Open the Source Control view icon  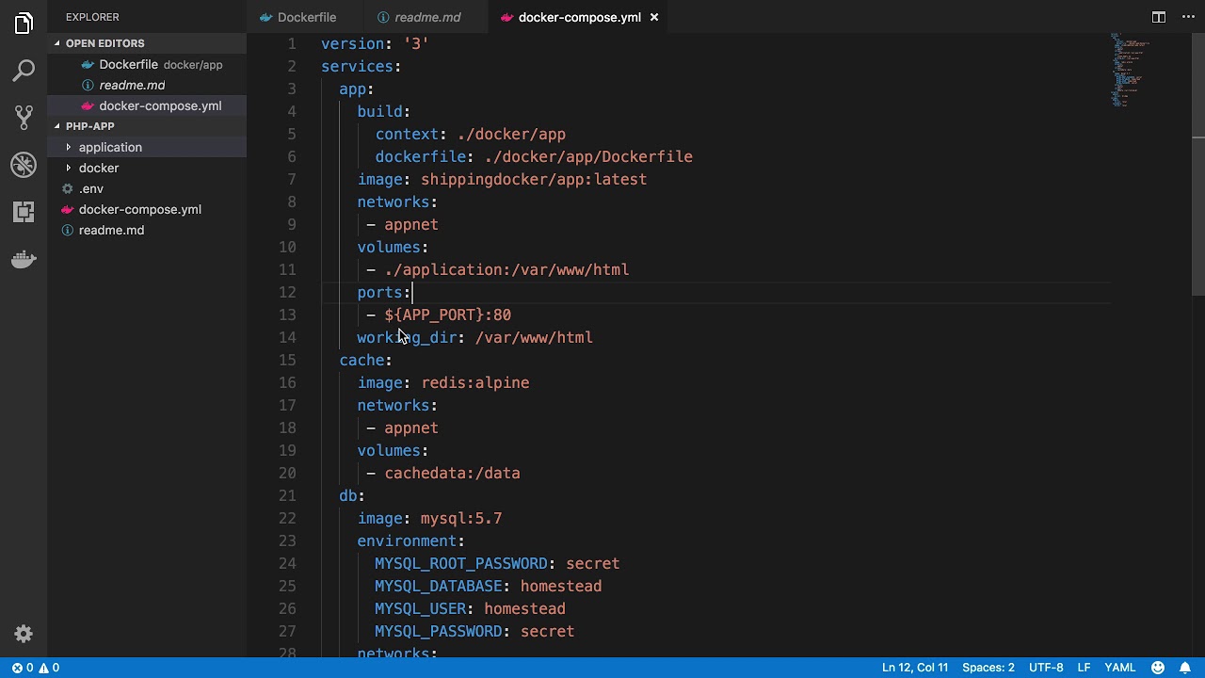click(x=24, y=118)
